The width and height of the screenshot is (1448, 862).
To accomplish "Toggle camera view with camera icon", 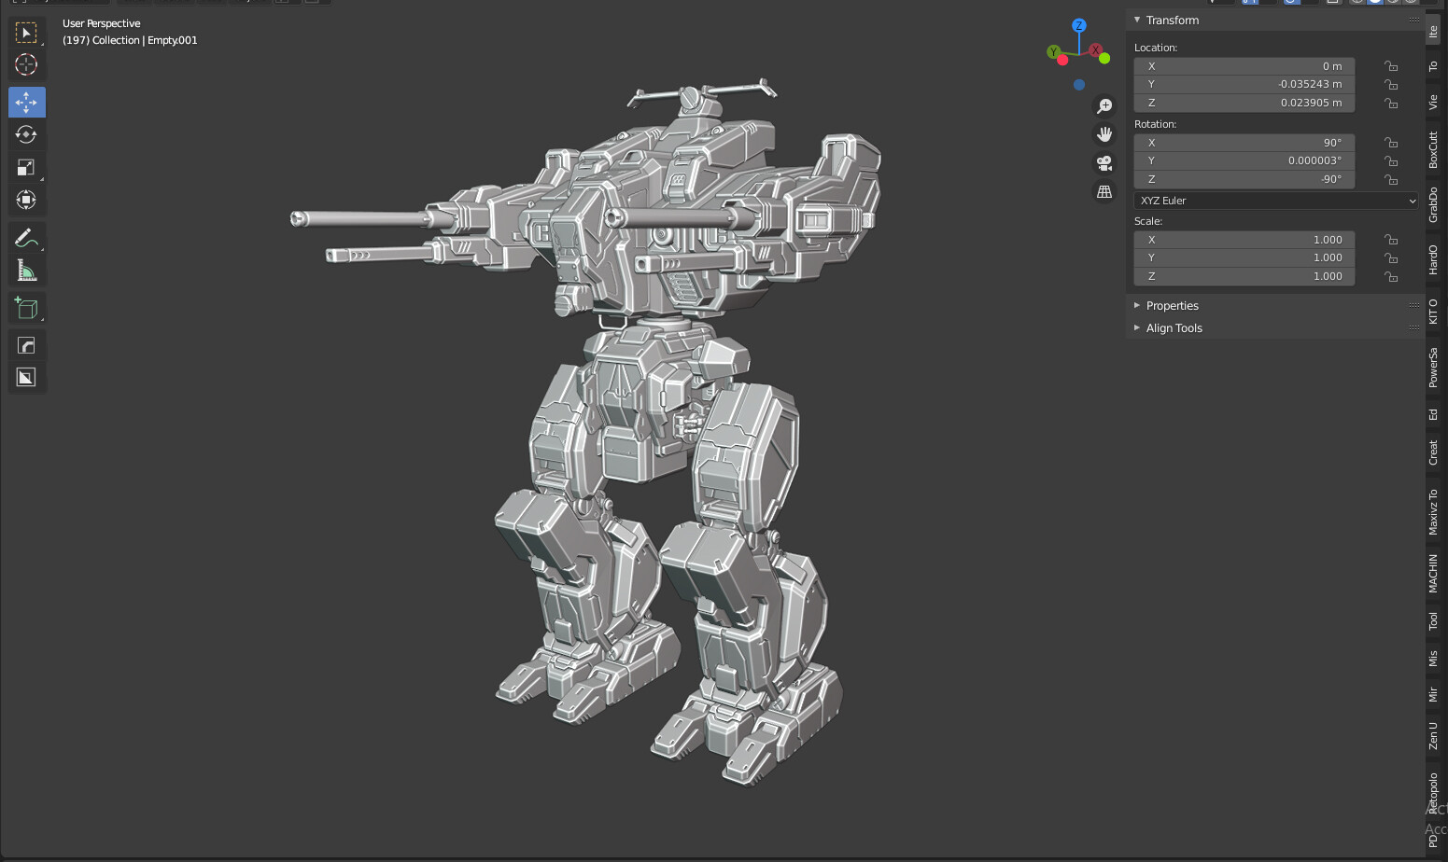I will (1104, 163).
